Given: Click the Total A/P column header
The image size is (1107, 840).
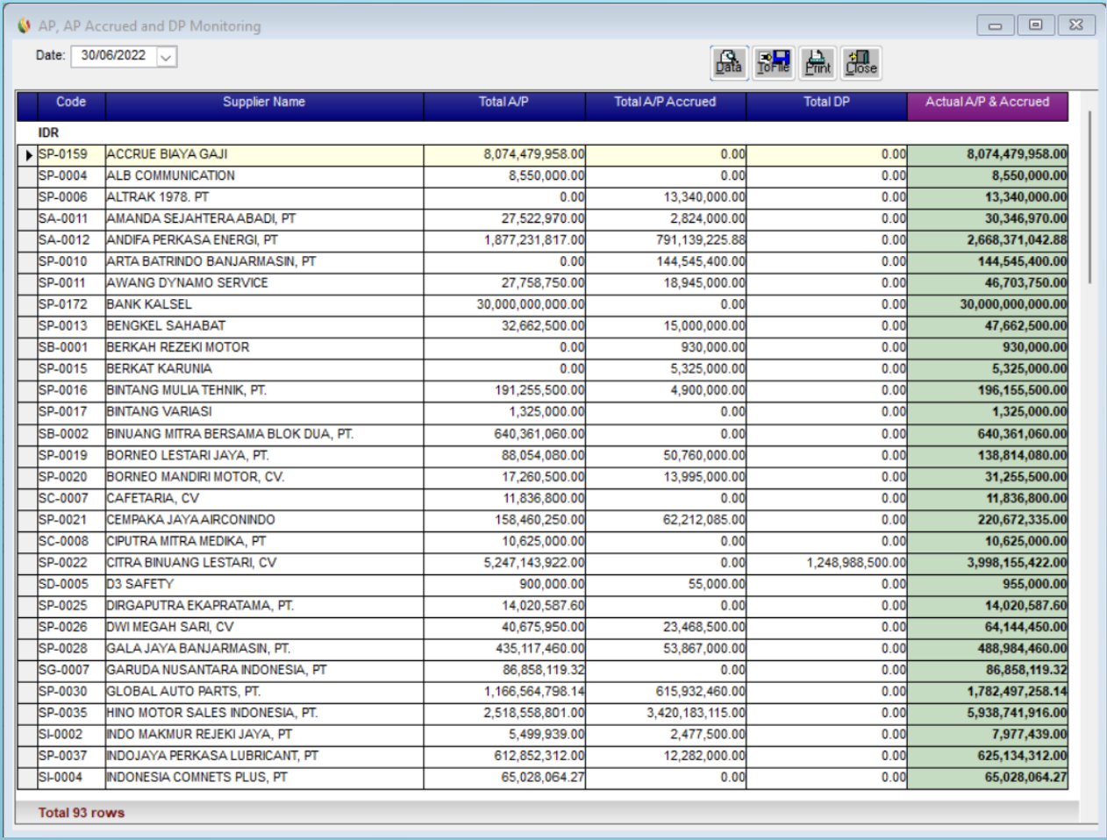Looking at the screenshot, I should 504,105.
